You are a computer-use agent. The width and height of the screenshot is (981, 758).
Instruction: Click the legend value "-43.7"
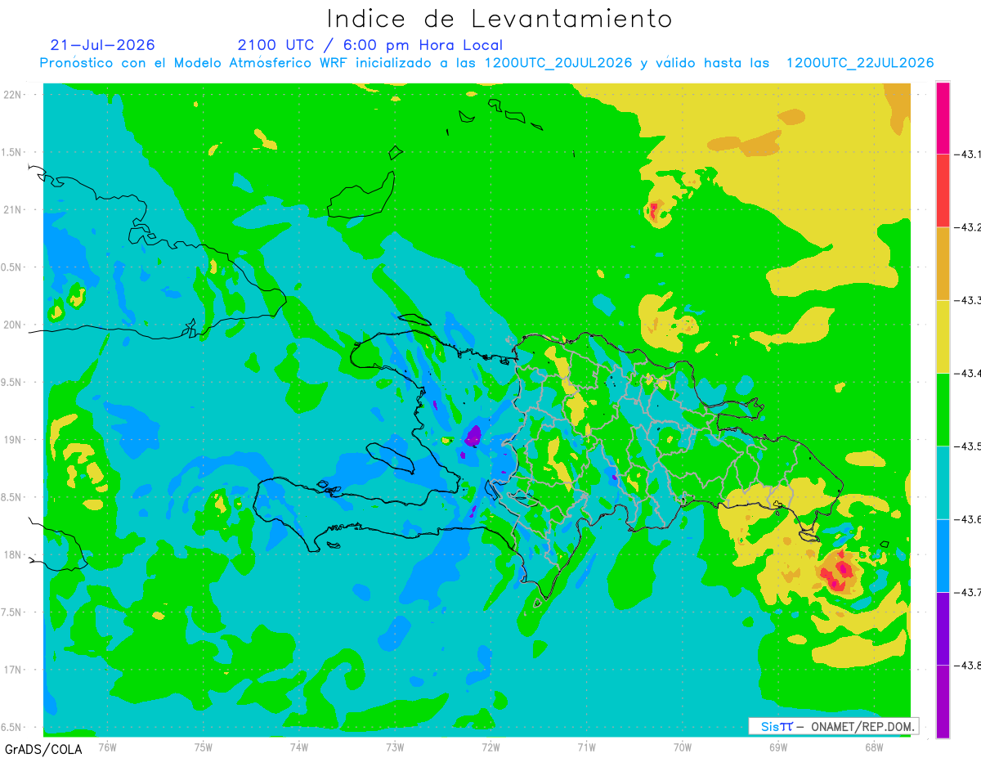pos(968,591)
